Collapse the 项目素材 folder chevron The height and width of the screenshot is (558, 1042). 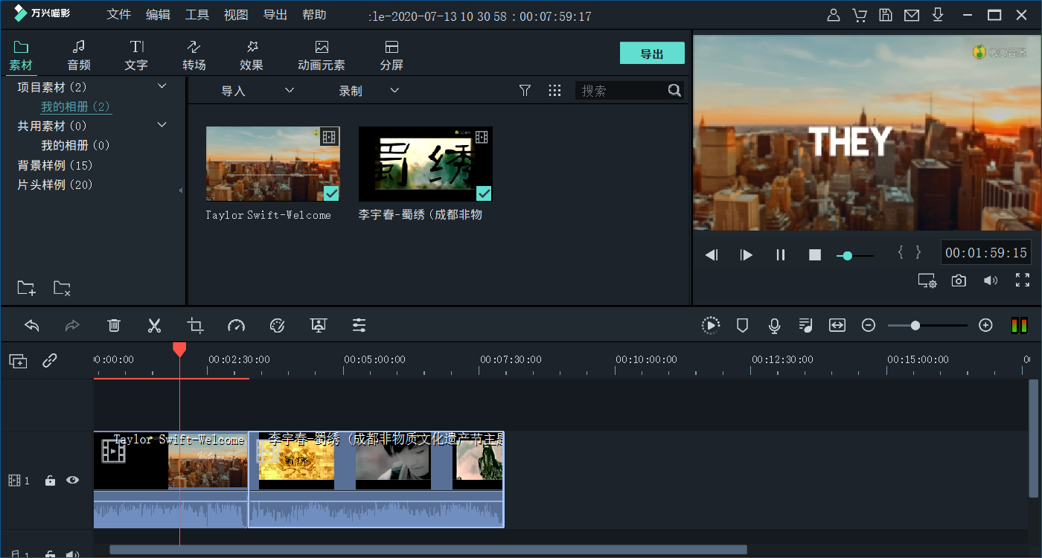(162, 87)
